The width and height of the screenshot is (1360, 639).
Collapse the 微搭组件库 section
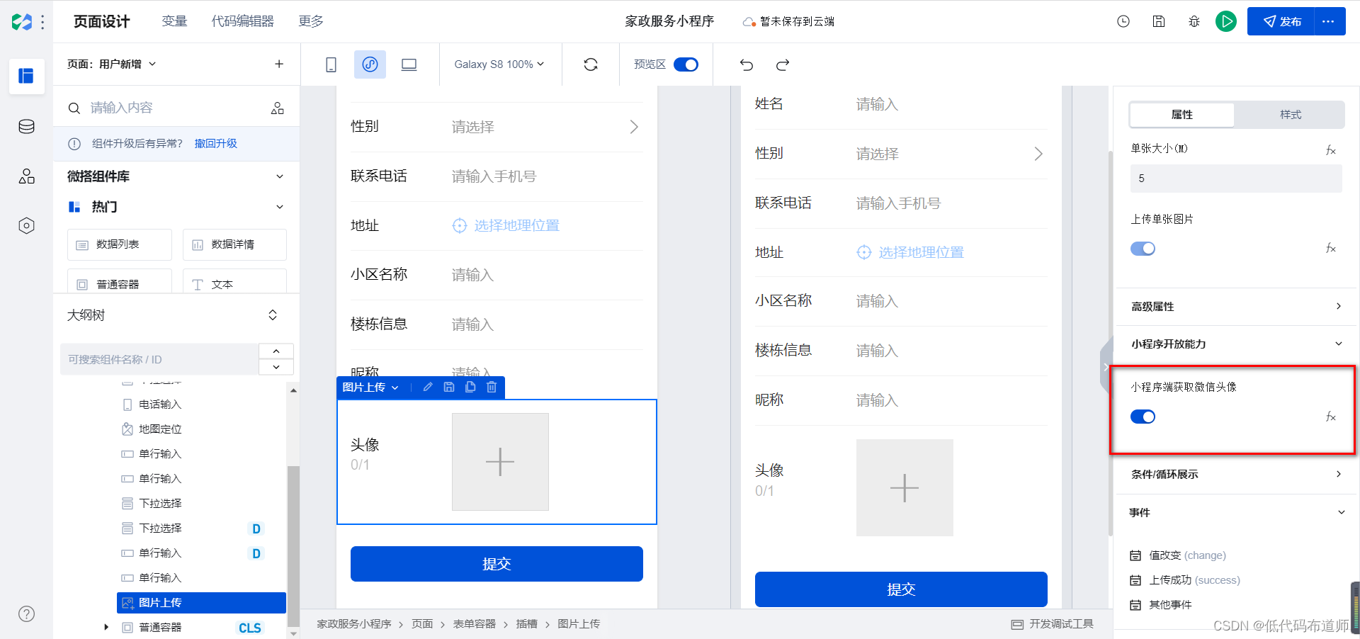coord(280,176)
